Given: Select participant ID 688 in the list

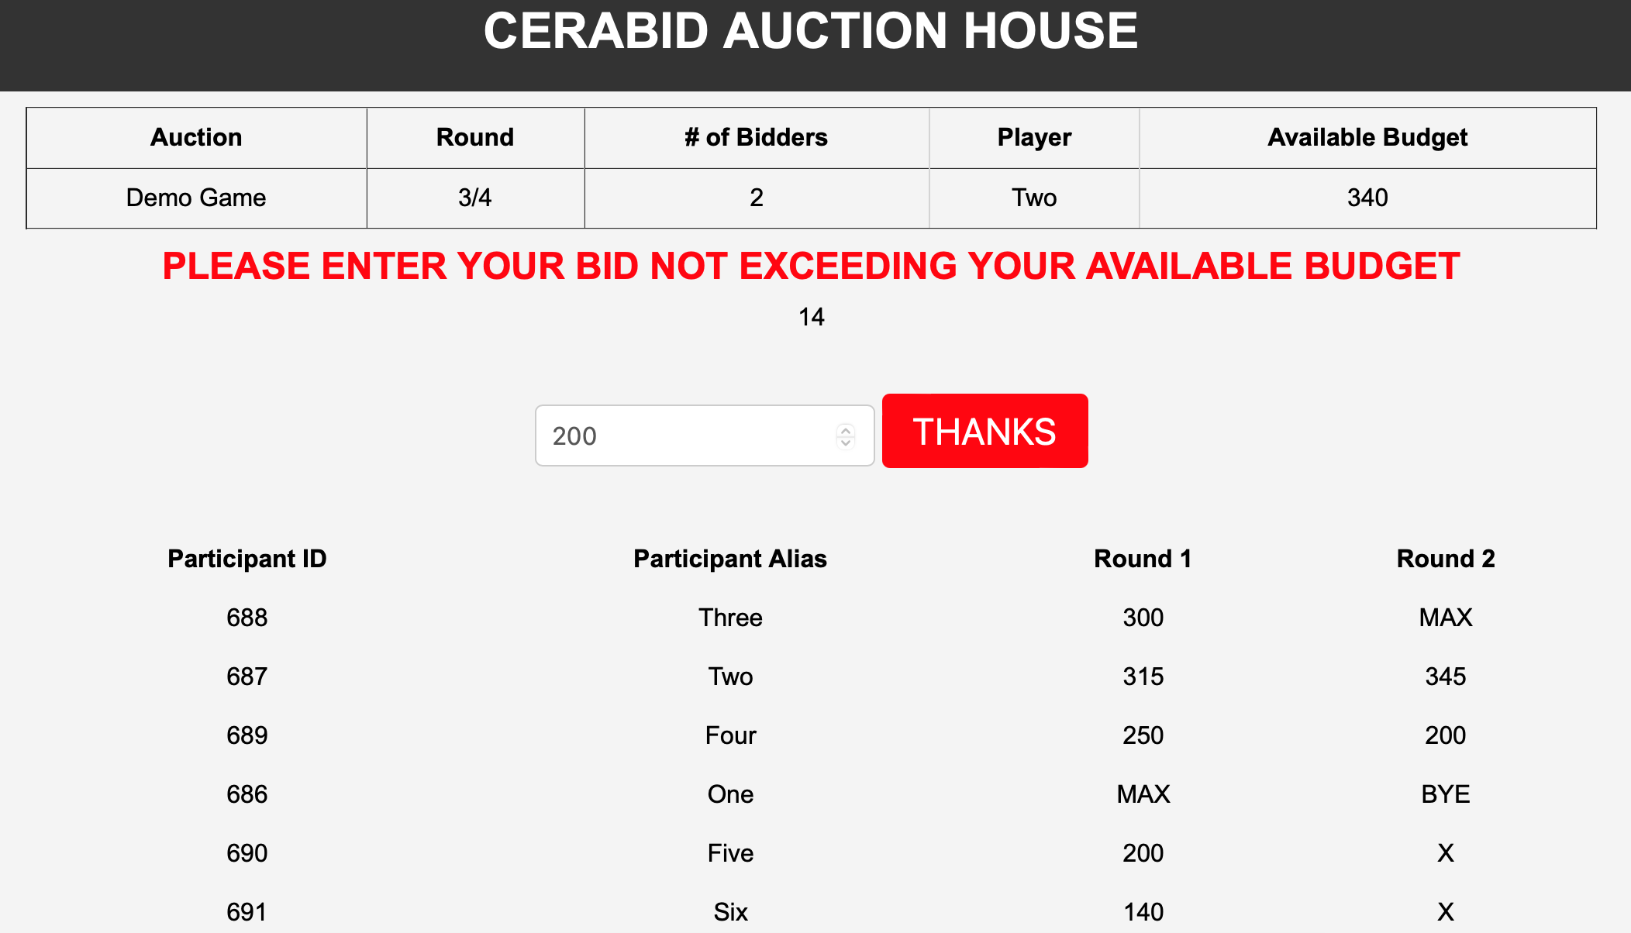Looking at the screenshot, I should (x=247, y=618).
